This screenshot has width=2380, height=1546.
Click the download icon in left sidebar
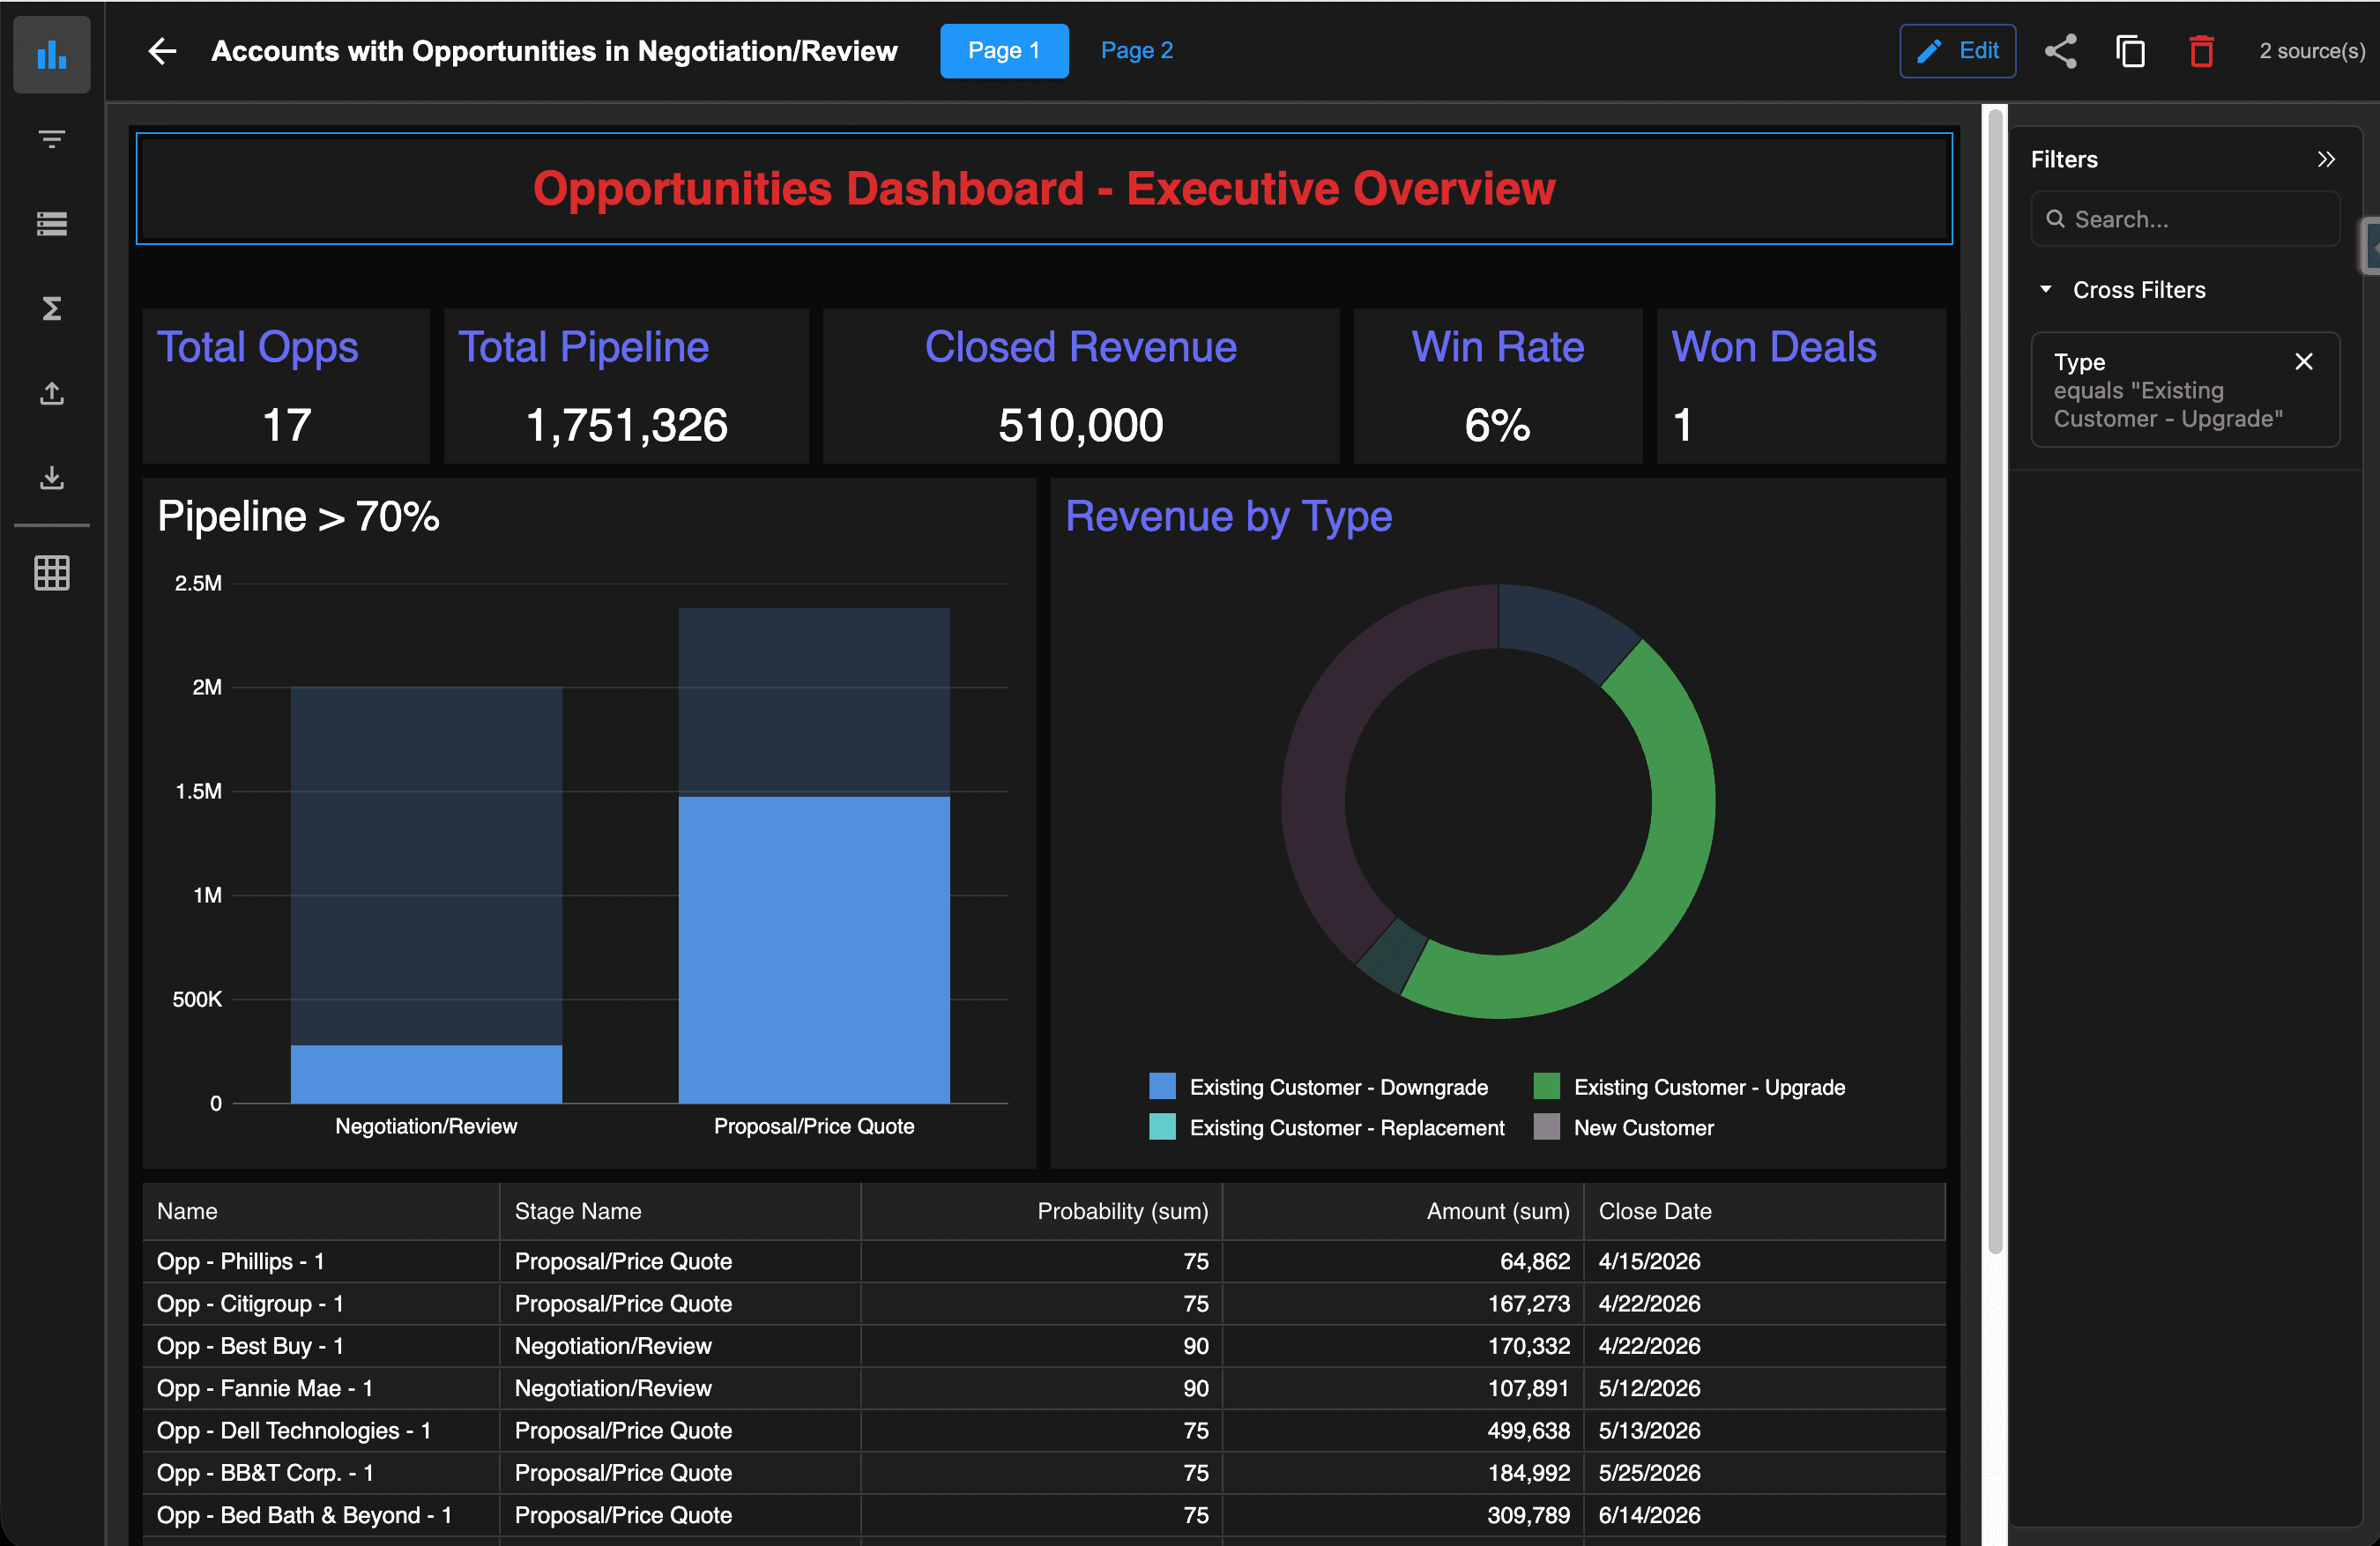pos(51,478)
